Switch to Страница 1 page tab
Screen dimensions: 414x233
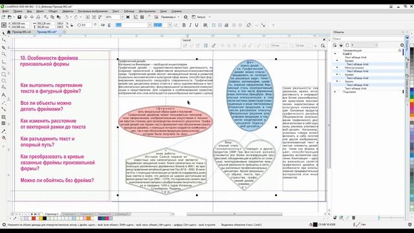52,214
